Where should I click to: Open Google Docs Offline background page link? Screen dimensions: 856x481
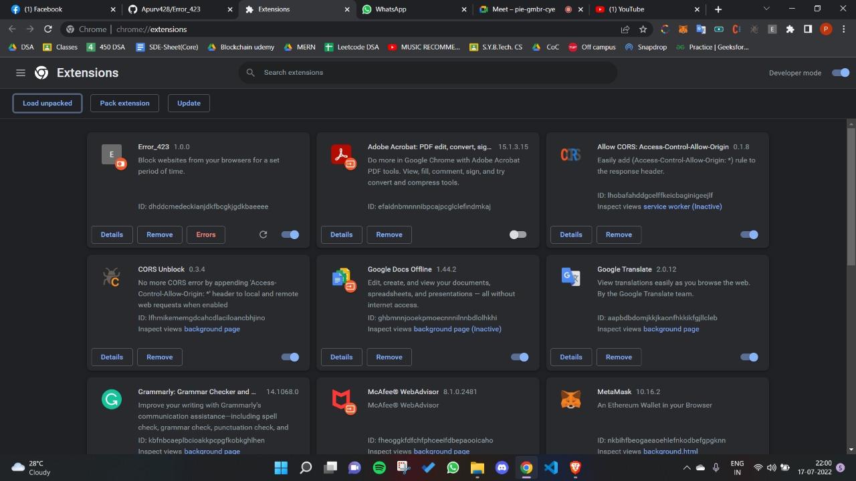point(457,329)
